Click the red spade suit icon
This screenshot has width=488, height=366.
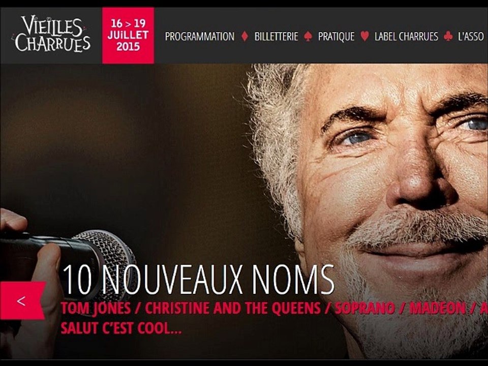pos(308,37)
